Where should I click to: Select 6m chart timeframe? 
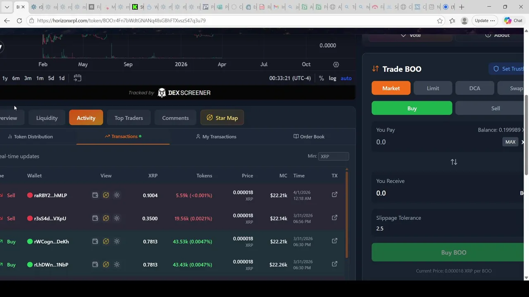coord(16,78)
